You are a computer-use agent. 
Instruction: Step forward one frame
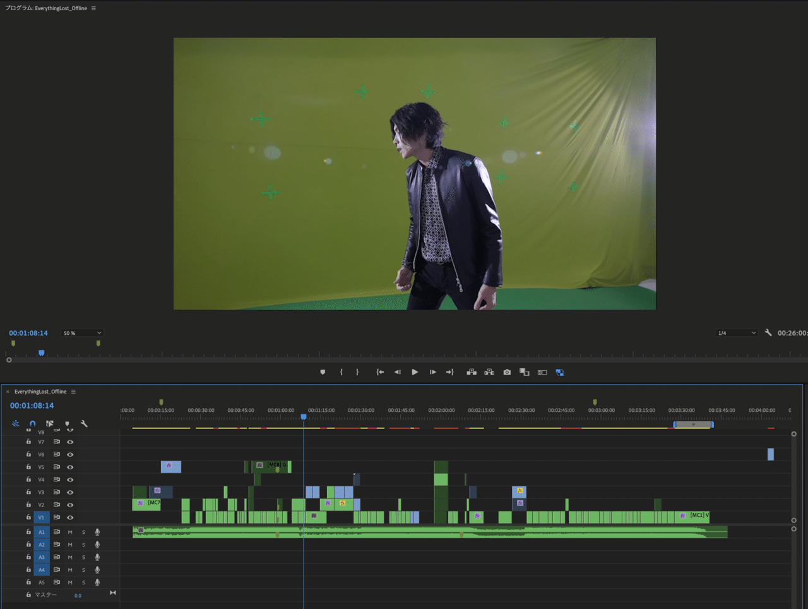[432, 372]
